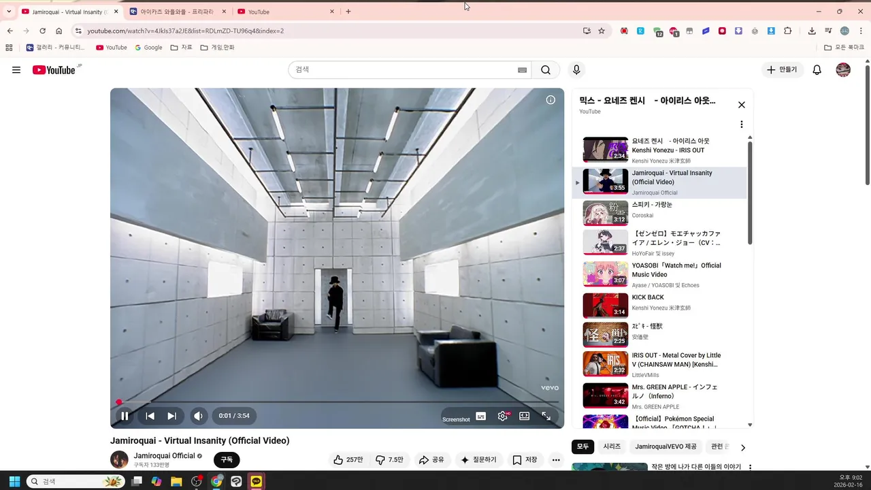Open the tab search dropdown arrow
This screenshot has width=871, height=490.
pyautogui.click(x=9, y=12)
